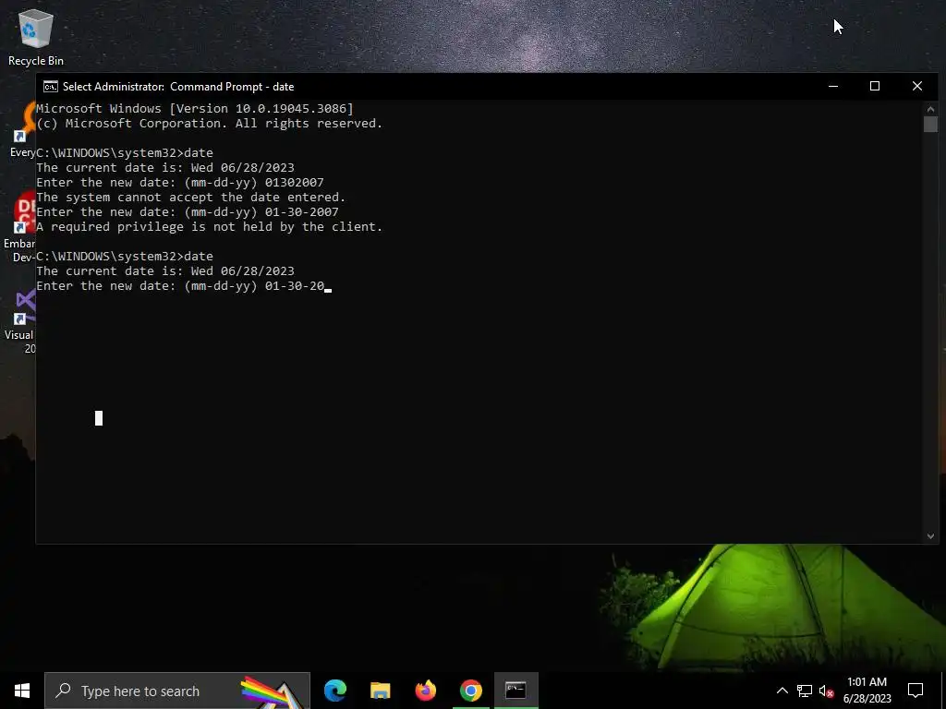Open the Windows Start menu

pyautogui.click(x=22, y=691)
